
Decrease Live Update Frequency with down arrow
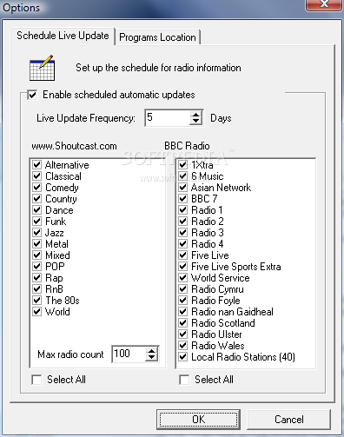(x=196, y=122)
